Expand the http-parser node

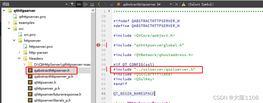20,53
